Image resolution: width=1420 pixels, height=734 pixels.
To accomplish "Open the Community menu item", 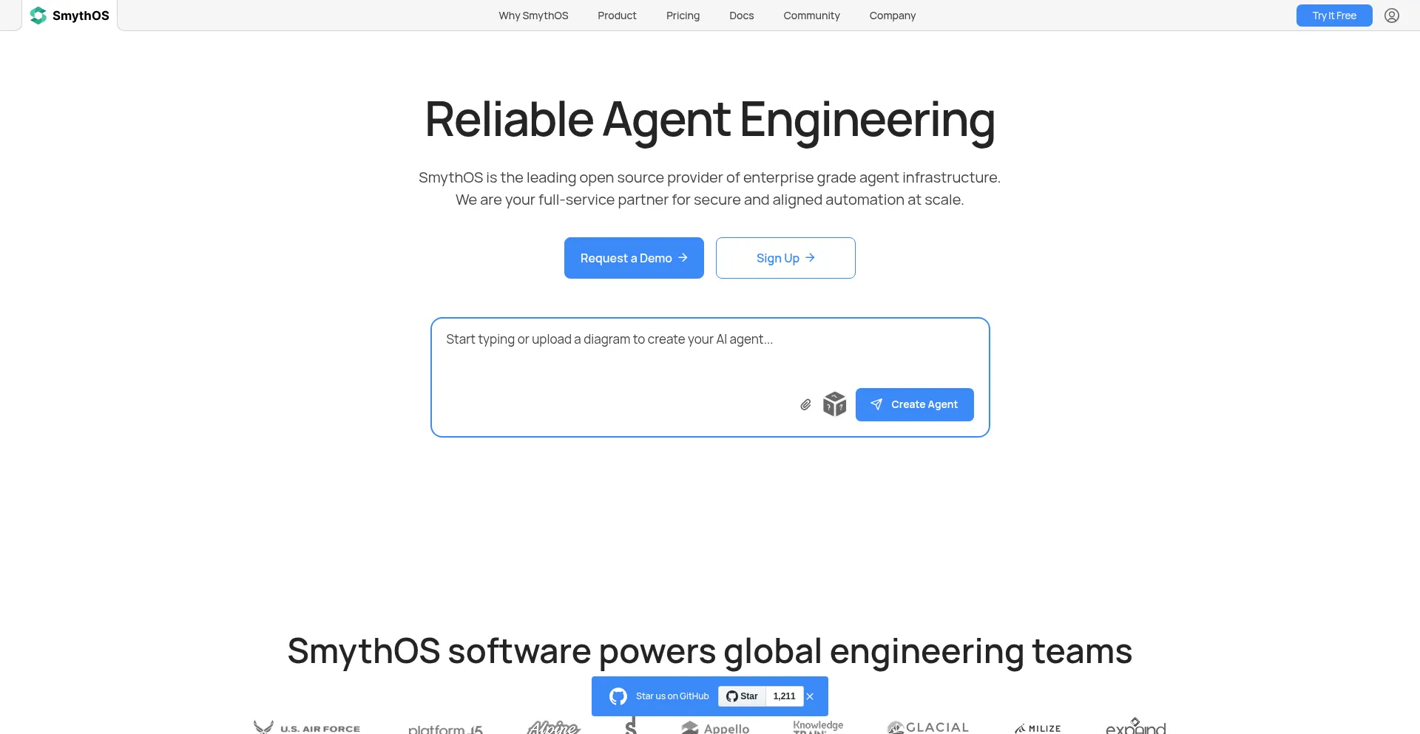I will (x=811, y=15).
